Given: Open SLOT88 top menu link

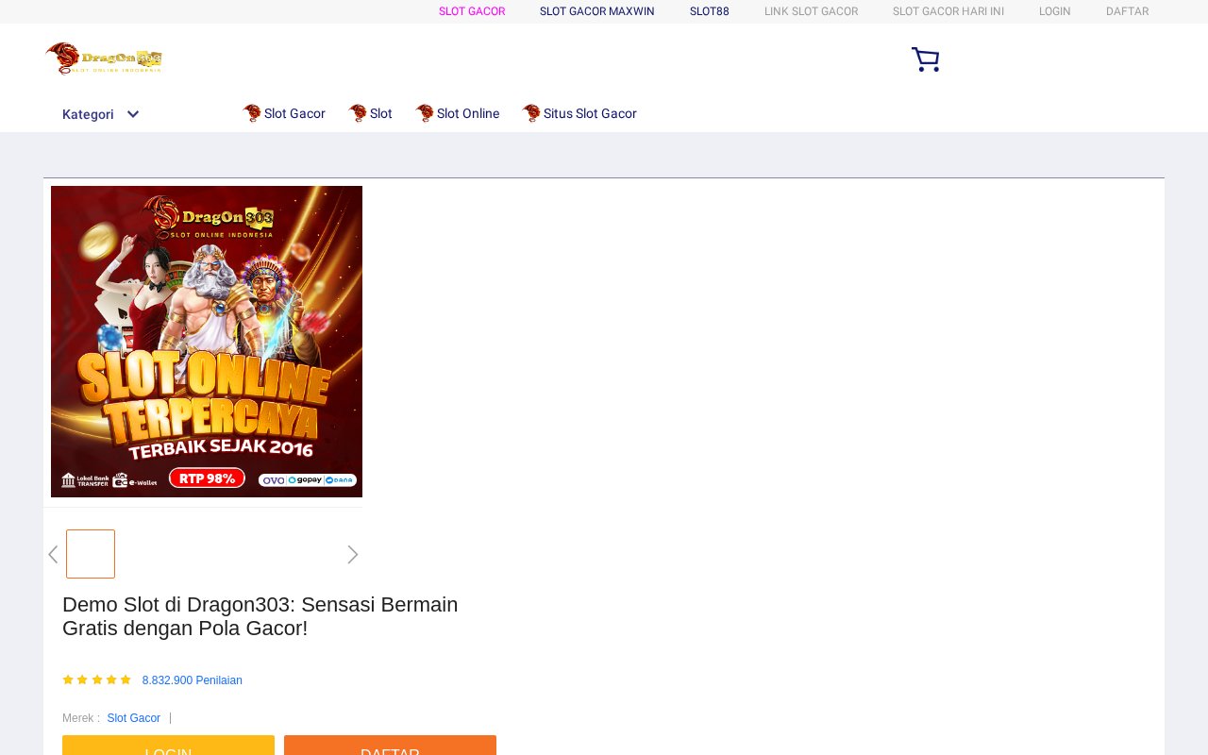Looking at the screenshot, I should (710, 11).
